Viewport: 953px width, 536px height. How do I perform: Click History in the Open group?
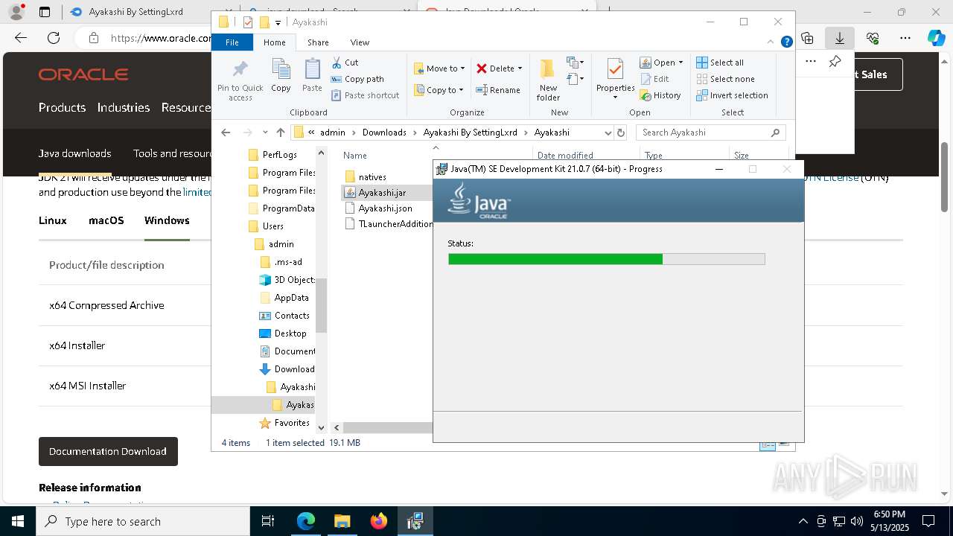pos(660,95)
